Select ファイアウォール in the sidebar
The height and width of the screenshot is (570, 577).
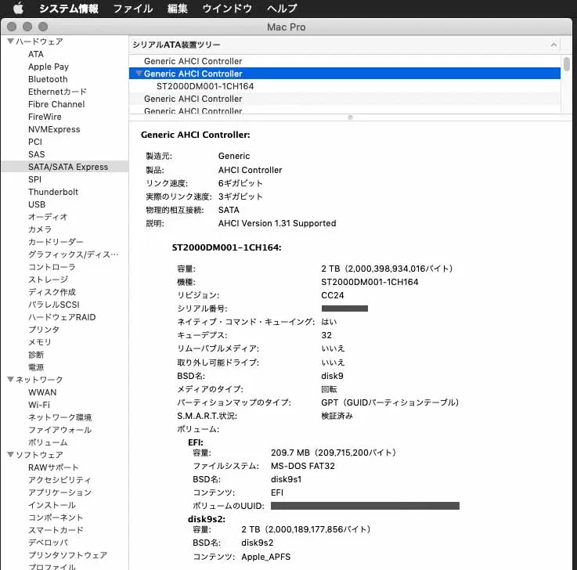[x=60, y=430]
